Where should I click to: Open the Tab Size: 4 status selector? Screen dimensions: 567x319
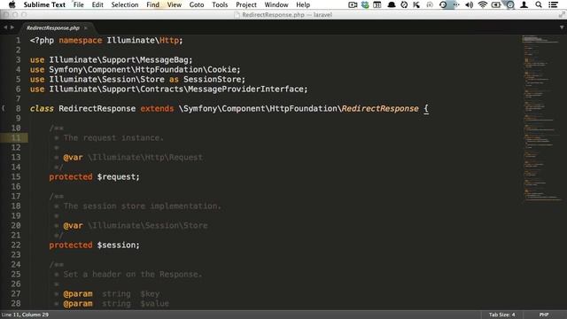(x=502, y=315)
